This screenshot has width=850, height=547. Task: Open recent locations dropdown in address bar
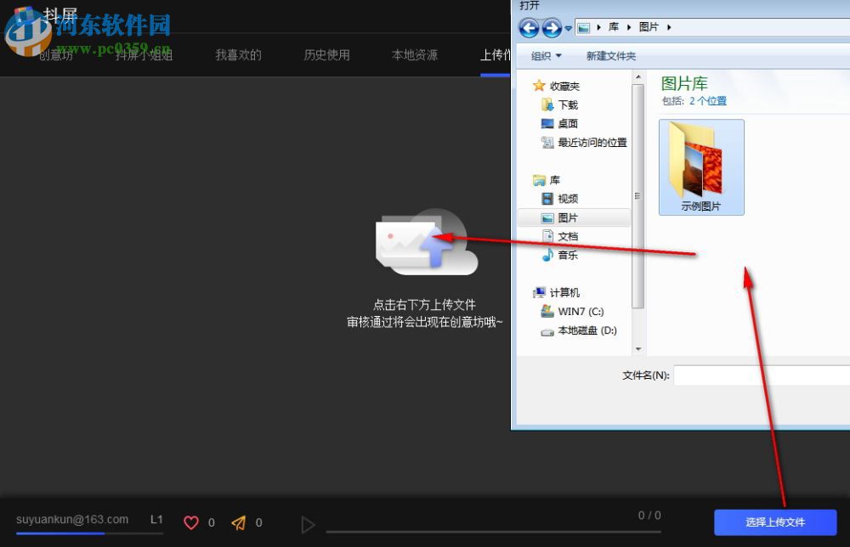568,28
